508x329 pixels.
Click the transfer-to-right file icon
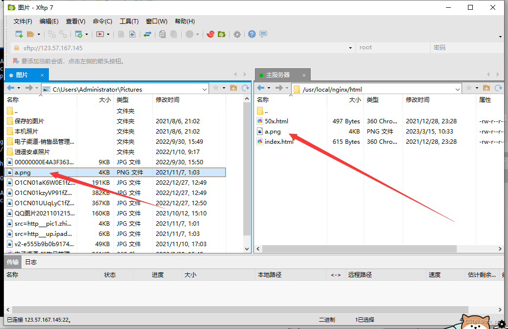[132, 34]
